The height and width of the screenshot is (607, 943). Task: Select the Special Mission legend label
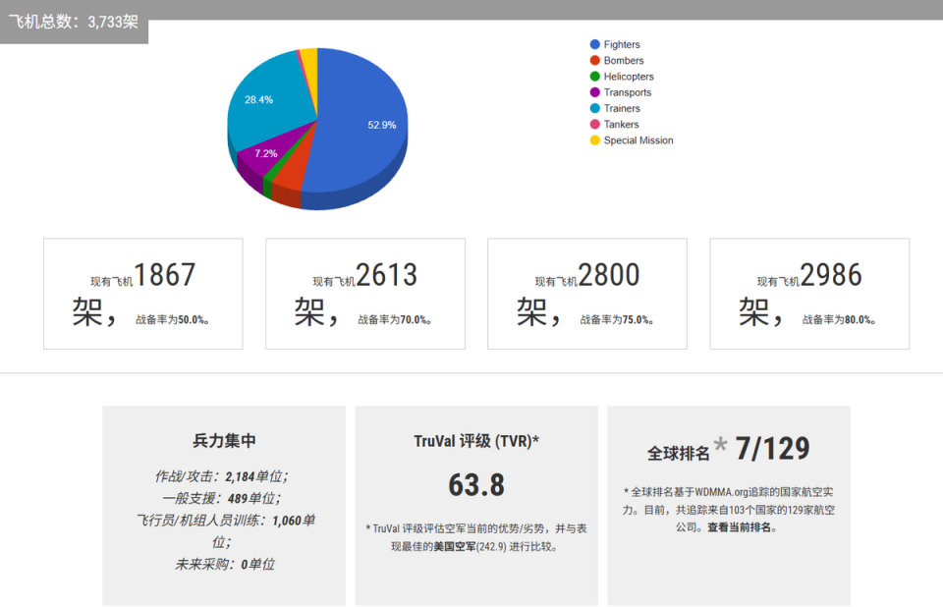pos(638,140)
